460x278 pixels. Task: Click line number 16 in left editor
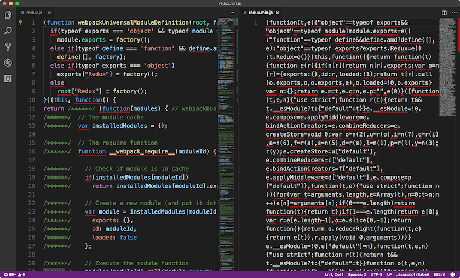point(32,152)
